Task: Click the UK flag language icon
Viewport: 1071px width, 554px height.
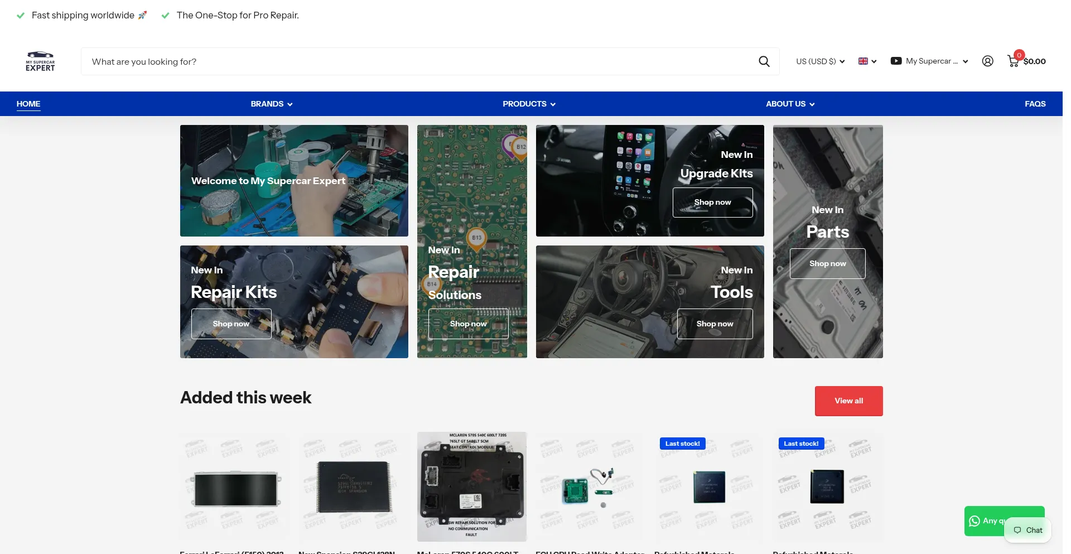Action: (x=863, y=61)
